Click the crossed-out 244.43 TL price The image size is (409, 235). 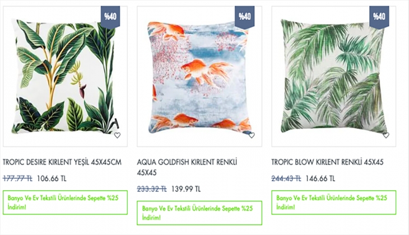pos(286,178)
